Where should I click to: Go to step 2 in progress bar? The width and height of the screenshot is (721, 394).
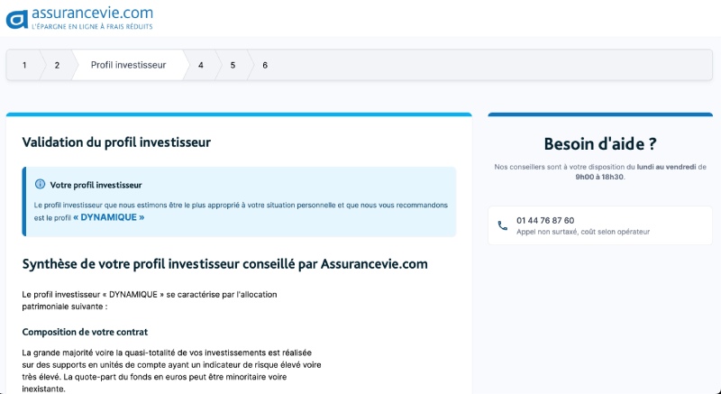pos(57,65)
